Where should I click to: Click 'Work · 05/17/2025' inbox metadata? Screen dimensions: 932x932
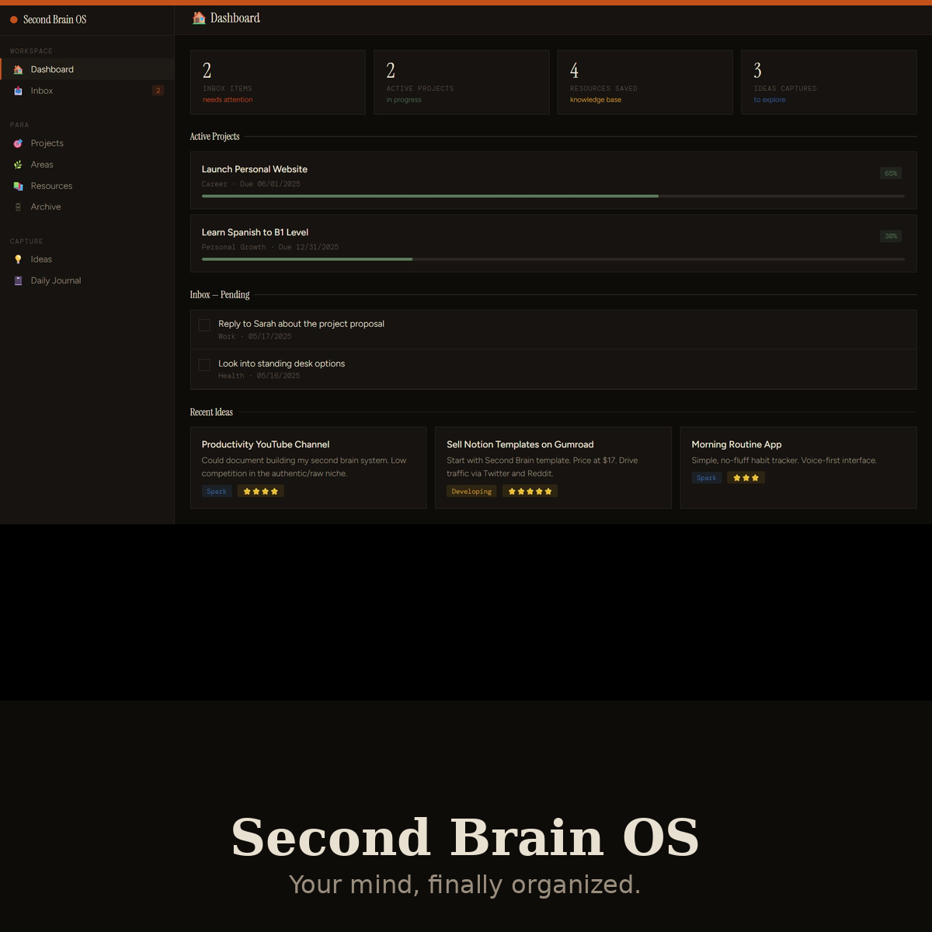(x=255, y=337)
